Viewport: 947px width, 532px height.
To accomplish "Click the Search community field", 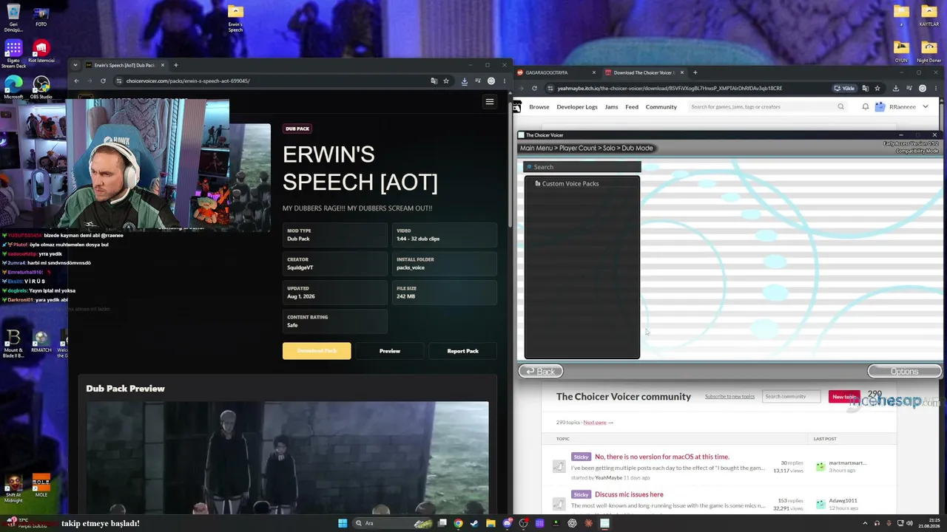I will [791, 397].
